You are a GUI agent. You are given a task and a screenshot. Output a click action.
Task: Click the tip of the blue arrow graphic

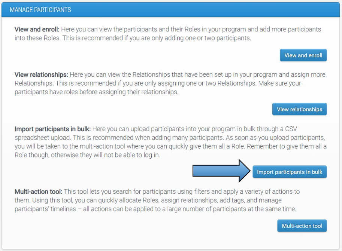click(250, 172)
